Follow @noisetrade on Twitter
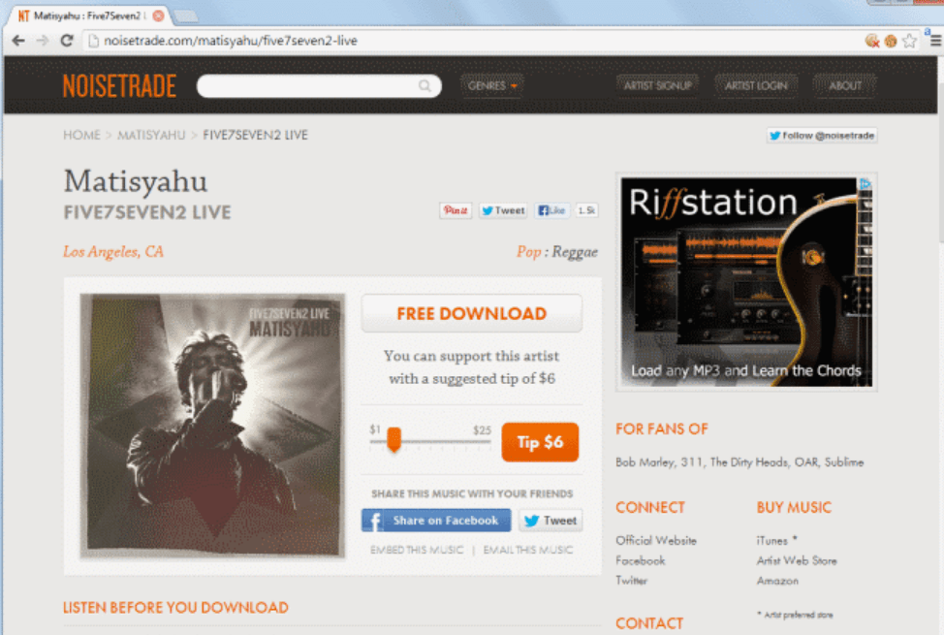The height and width of the screenshot is (635, 944). [x=822, y=136]
